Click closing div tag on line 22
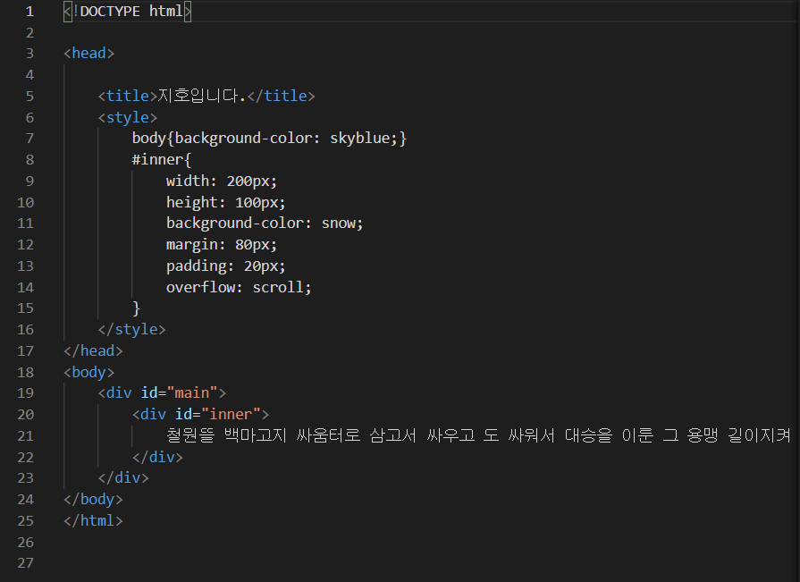The width and height of the screenshot is (800, 582). (x=157, y=457)
